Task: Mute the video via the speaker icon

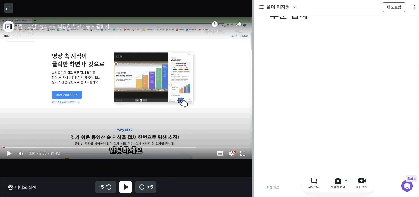Action: pos(21,153)
